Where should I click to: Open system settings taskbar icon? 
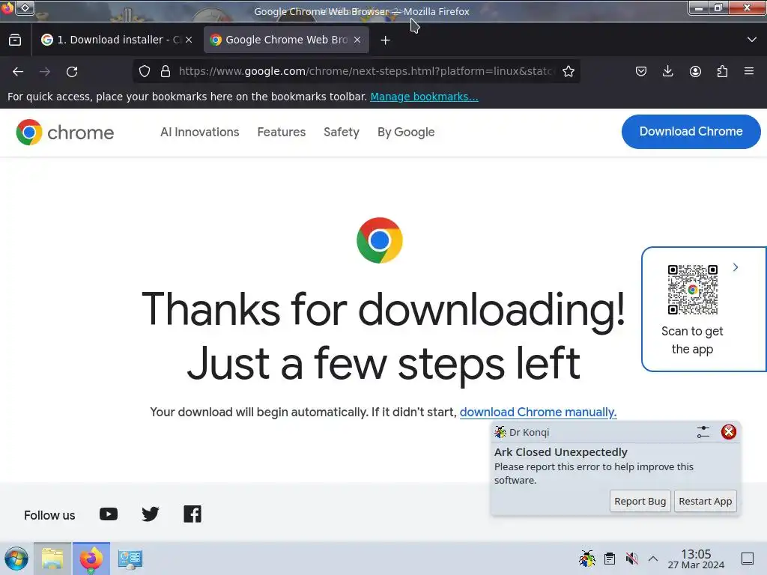[x=130, y=559]
